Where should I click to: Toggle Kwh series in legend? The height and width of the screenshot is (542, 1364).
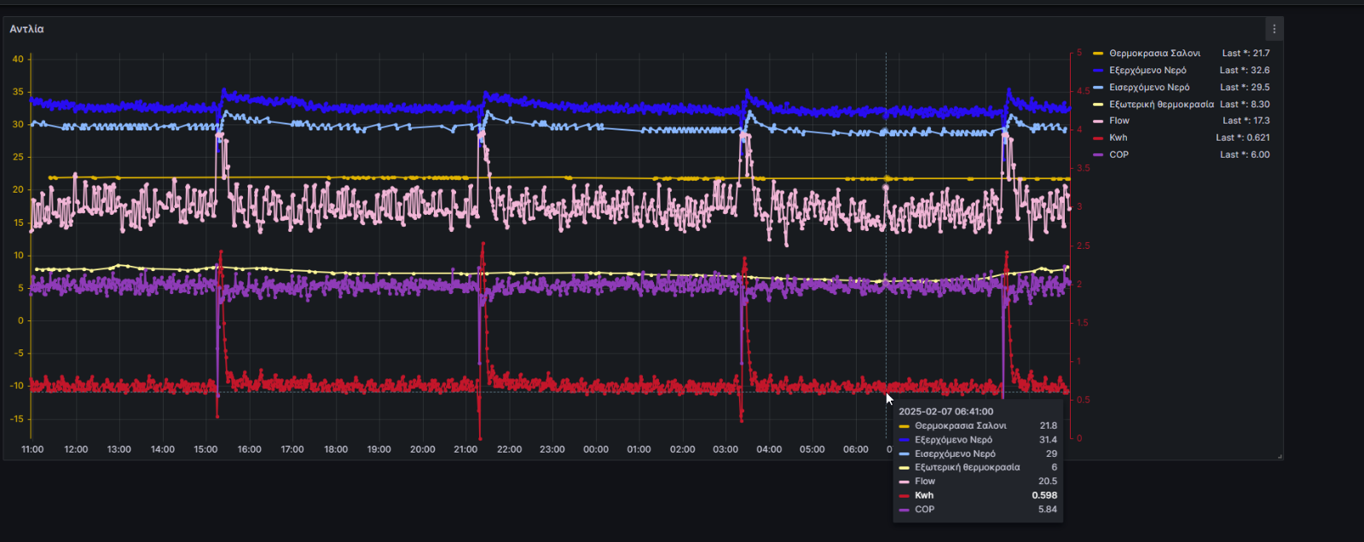[1118, 137]
